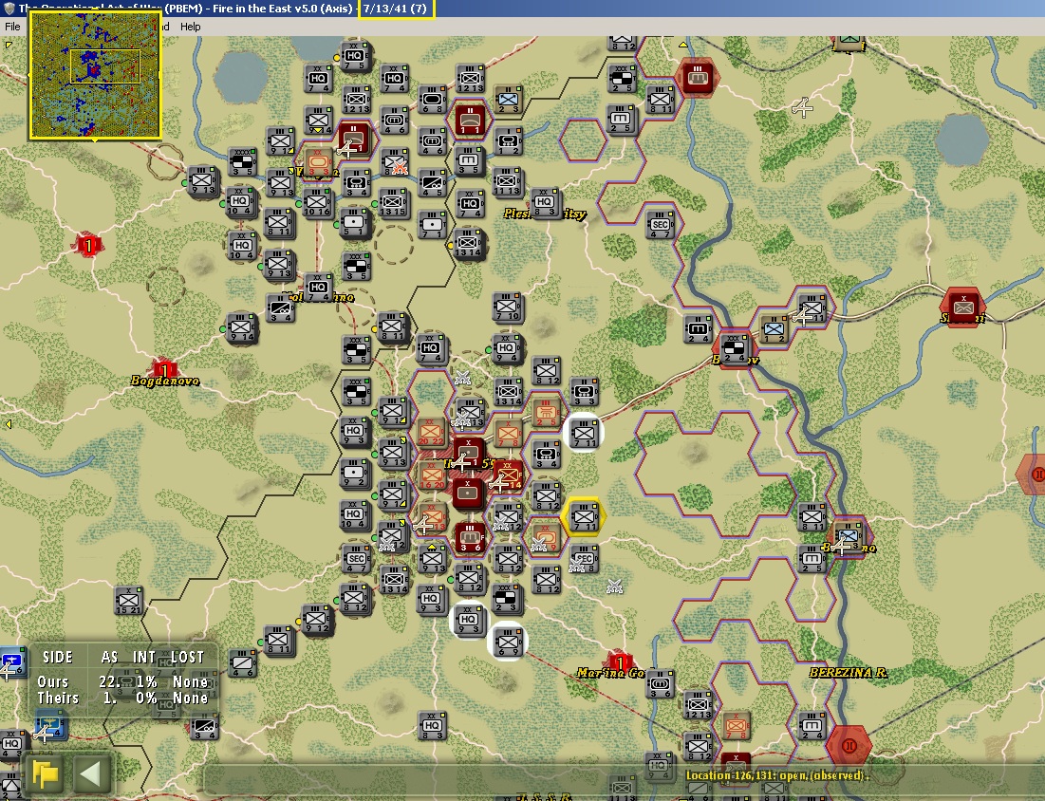Select HQ 8-3 unit at Pleshchenitsy
1045x801 pixels.
click(x=546, y=202)
